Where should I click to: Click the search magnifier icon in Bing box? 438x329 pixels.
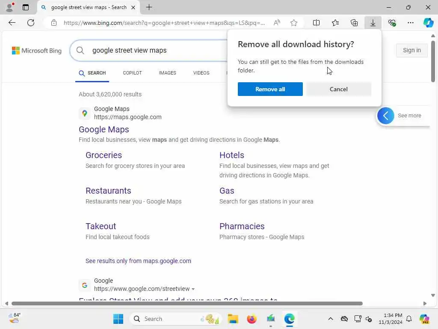coord(80,51)
